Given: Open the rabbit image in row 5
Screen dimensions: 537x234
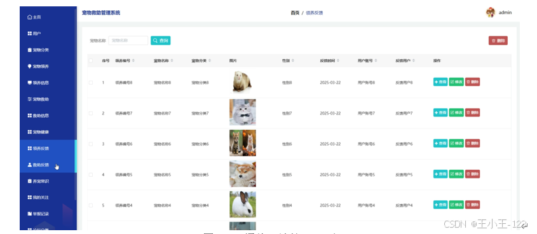Looking at the screenshot, I should pyautogui.click(x=243, y=204).
